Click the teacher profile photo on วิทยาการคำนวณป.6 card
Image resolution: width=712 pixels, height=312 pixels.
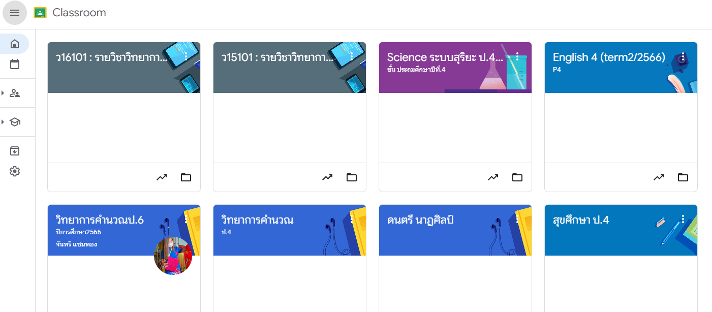(173, 256)
